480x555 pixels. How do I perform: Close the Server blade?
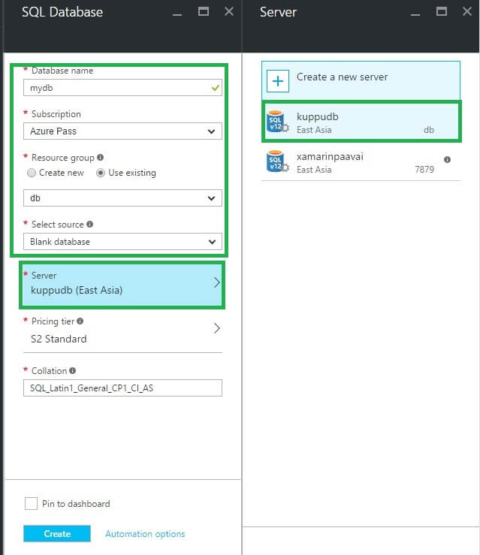click(467, 12)
